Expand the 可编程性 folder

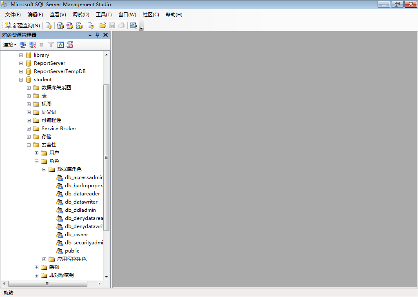[x=29, y=121]
